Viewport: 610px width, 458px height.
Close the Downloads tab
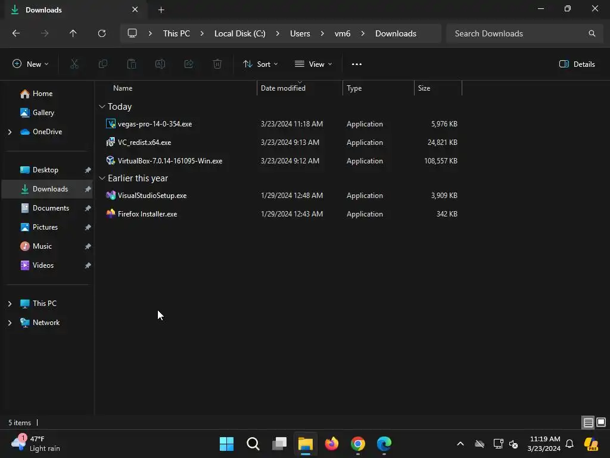135,10
